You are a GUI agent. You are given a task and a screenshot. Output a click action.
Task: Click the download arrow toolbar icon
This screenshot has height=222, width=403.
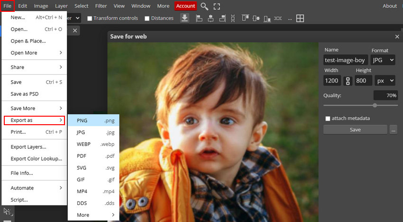[184, 18]
